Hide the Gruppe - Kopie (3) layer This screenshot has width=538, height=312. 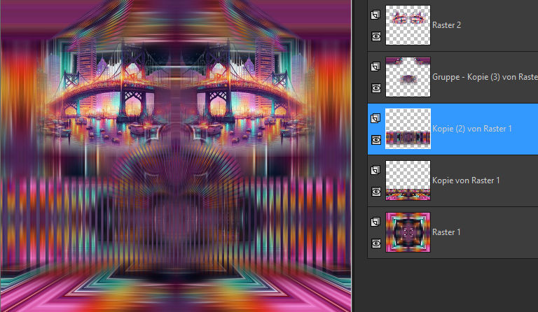pyautogui.click(x=376, y=88)
